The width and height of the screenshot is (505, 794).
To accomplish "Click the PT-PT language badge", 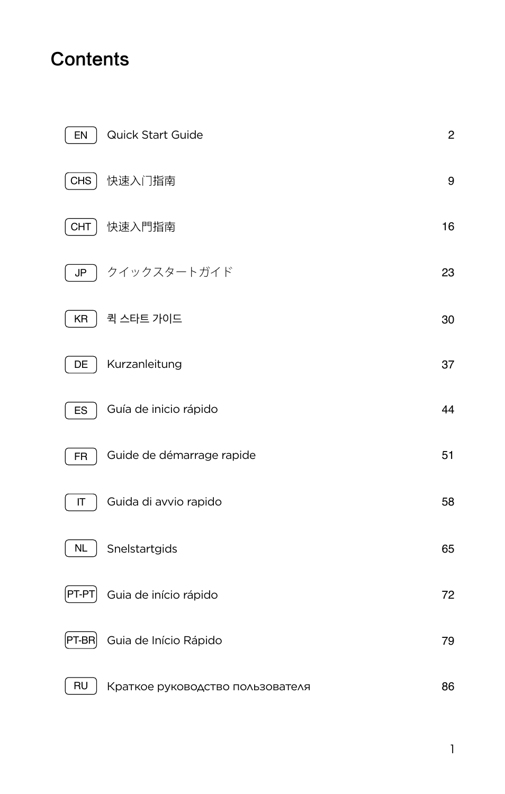I will pyautogui.click(x=81, y=594).
